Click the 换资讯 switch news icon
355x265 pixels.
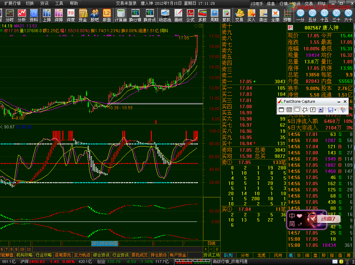(x=150, y=15)
